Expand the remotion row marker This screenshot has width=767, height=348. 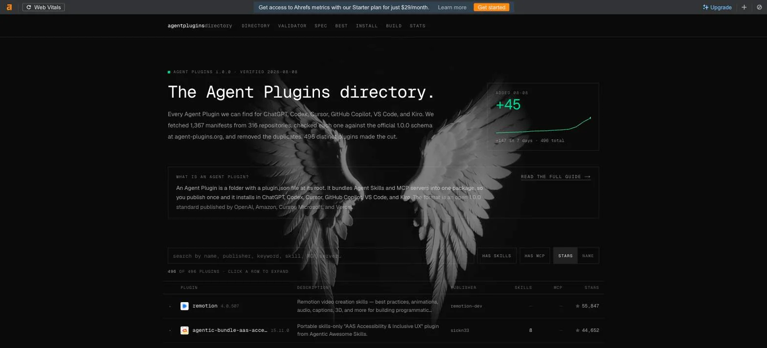[170, 307]
